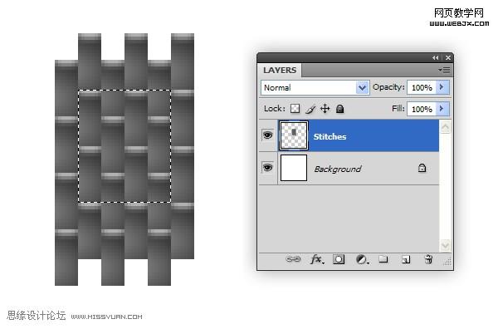Toggle the lock all padlock icon
Viewport: 498px width, 329px height.
pyautogui.click(x=339, y=109)
